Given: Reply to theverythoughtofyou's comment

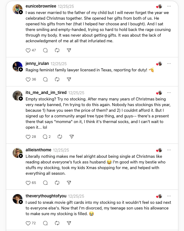Looking at the screenshot, I should [45, 223].
